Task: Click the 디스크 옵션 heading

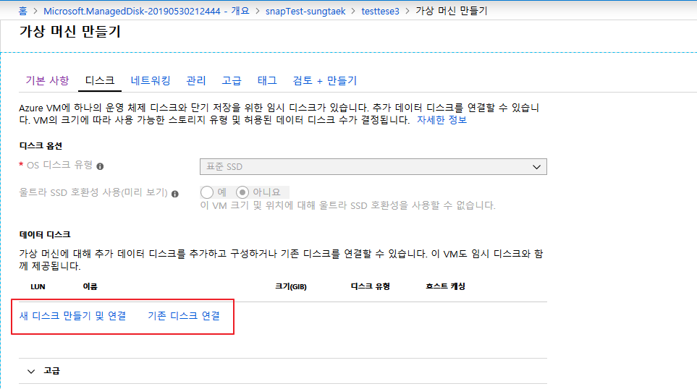Action: tap(41, 145)
